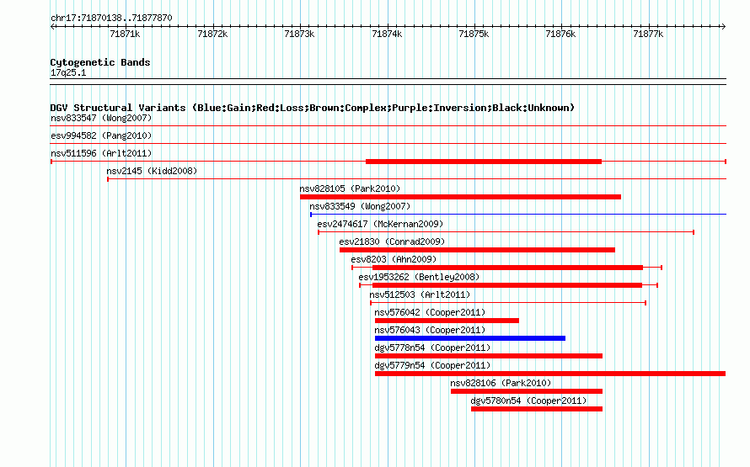Open variant nsv512503 (Arlt2011) label
This screenshot has height=467, width=750.
click(420, 295)
